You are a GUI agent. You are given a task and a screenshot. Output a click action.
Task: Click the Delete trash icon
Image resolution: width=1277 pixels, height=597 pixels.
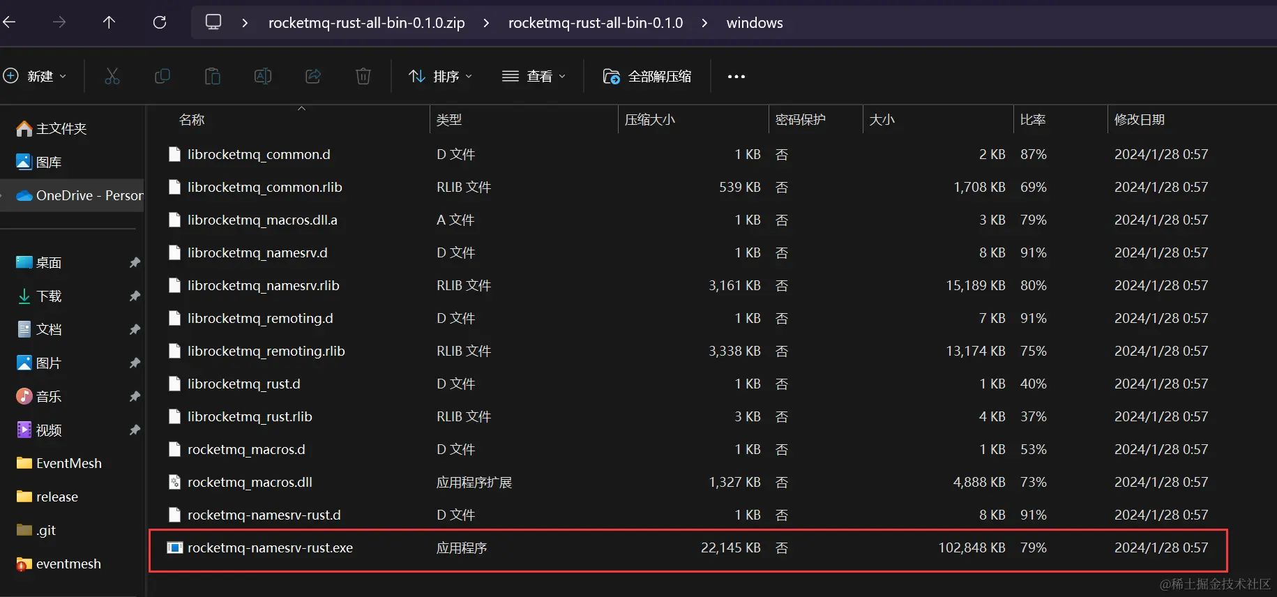[x=363, y=76]
